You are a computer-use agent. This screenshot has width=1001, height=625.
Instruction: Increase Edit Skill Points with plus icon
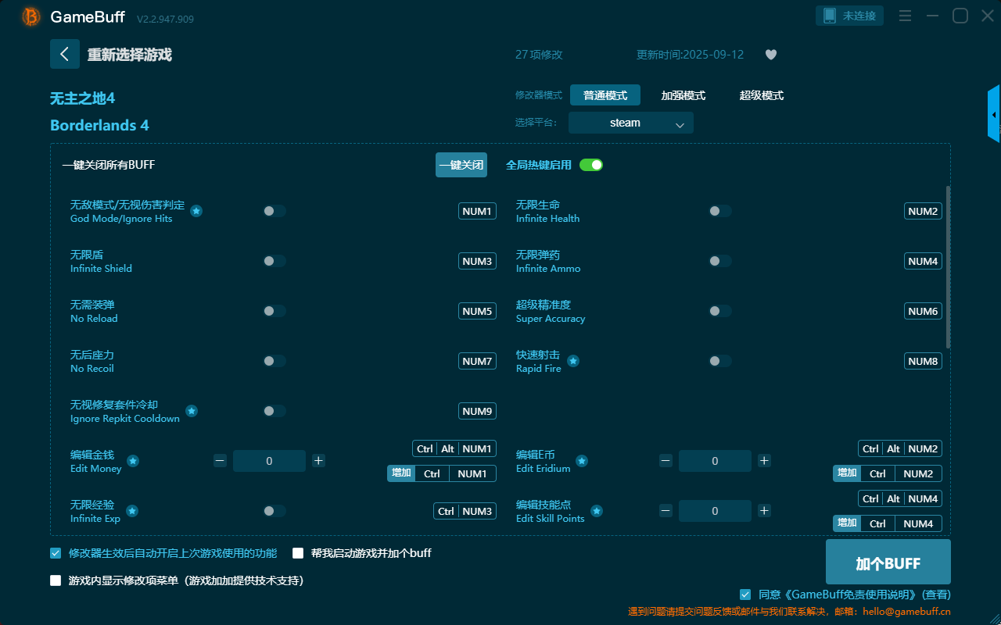(764, 511)
